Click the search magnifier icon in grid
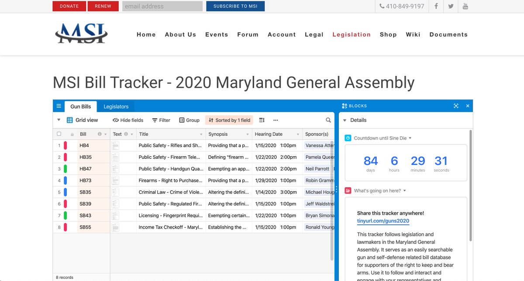The height and width of the screenshot is (281, 524). (328, 120)
